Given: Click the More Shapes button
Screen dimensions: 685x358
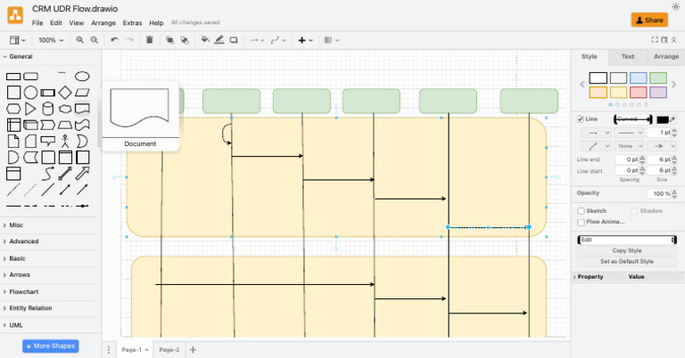Looking at the screenshot, I should 51,346.
